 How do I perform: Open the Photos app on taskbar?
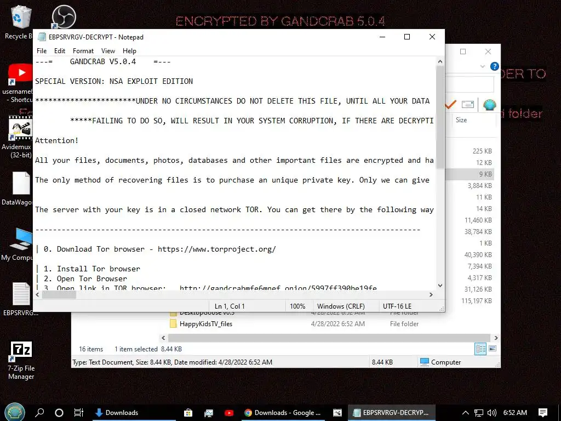[209, 412]
